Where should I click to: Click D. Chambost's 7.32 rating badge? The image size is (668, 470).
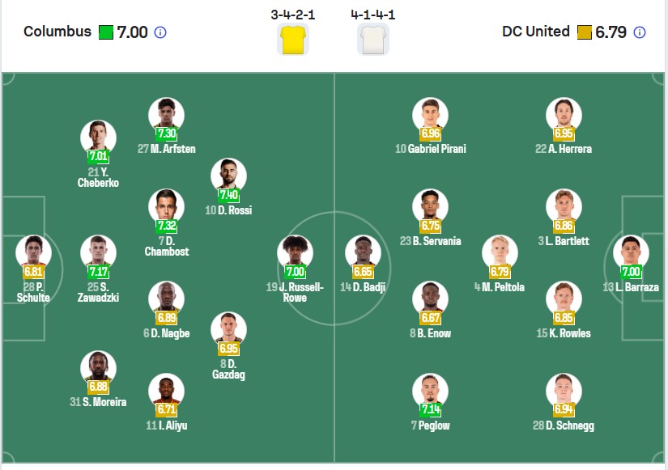(167, 225)
